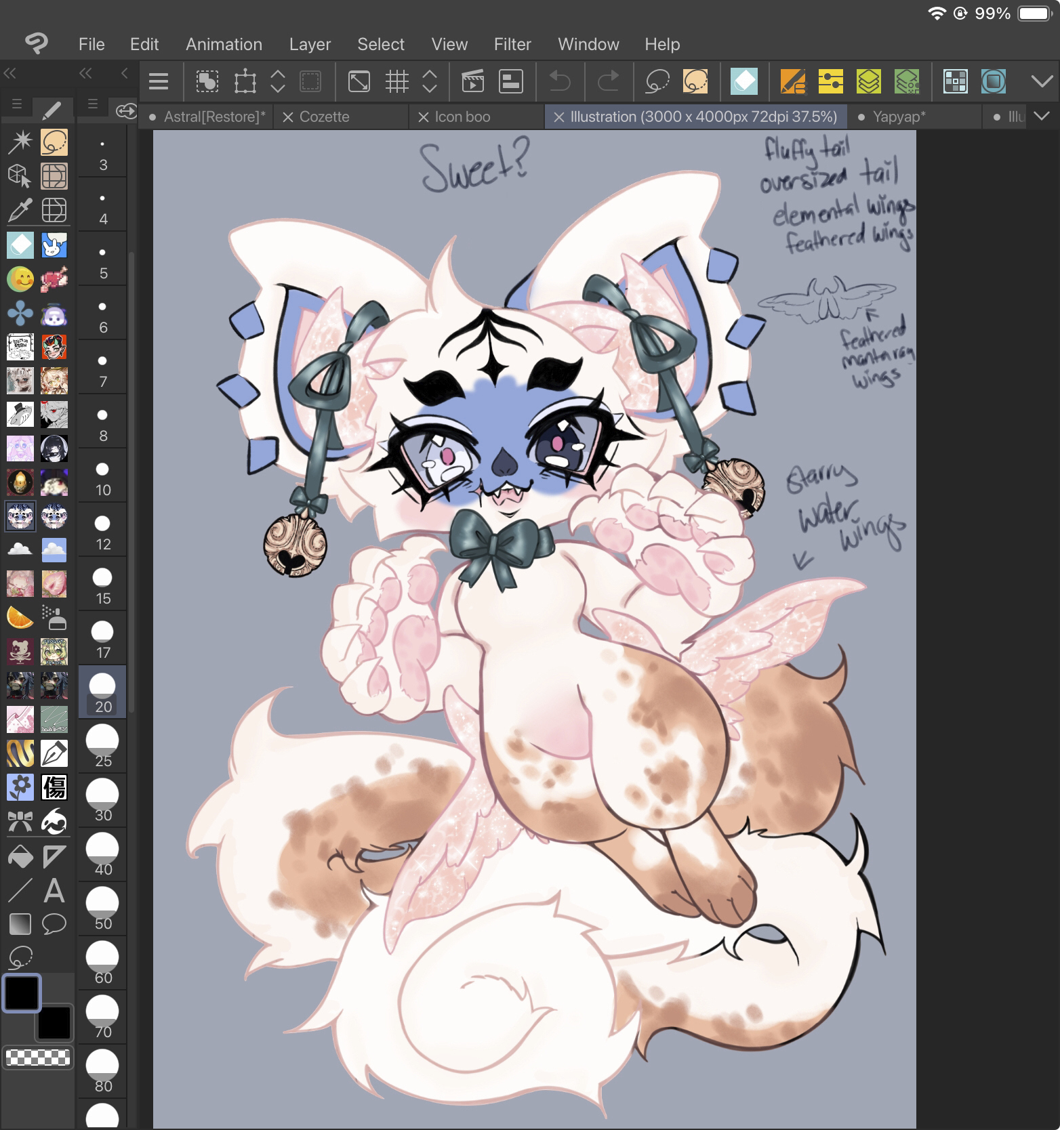Choose the text tool
This screenshot has height=1130, width=1060.
pyautogui.click(x=54, y=890)
